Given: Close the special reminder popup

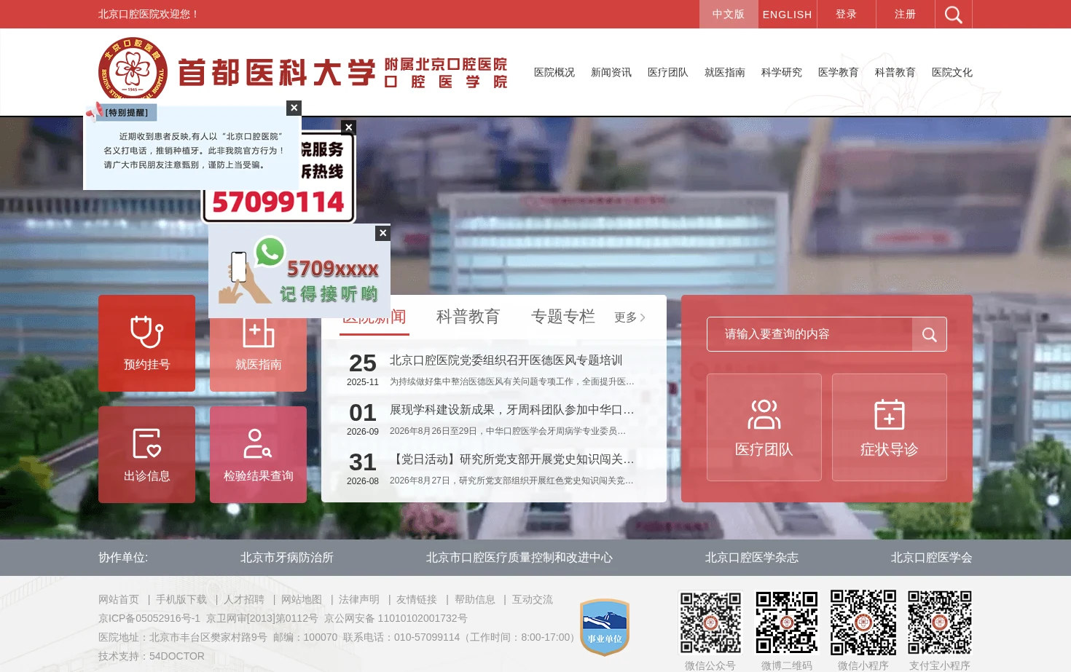Looking at the screenshot, I should tap(294, 108).
